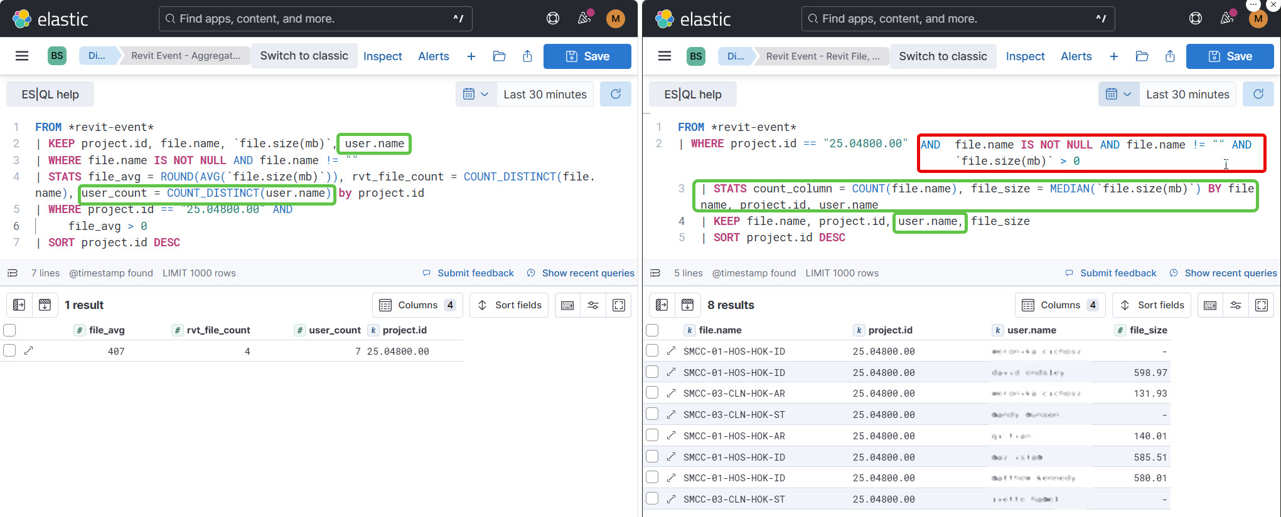The height and width of the screenshot is (517, 1281).
Task: Open the Inspect menu in the right window
Action: click(1026, 56)
